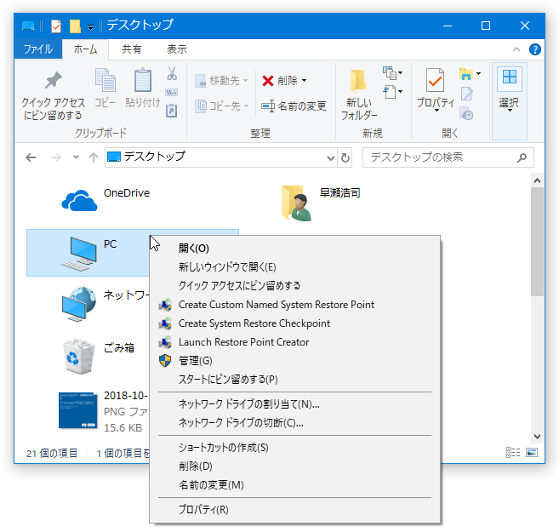Click the search magnifier icon

pyautogui.click(x=522, y=157)
